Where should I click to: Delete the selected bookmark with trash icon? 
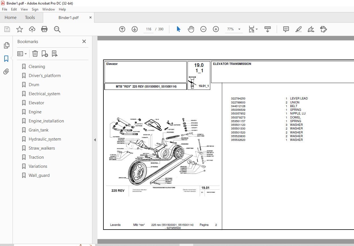pos(35,54)
